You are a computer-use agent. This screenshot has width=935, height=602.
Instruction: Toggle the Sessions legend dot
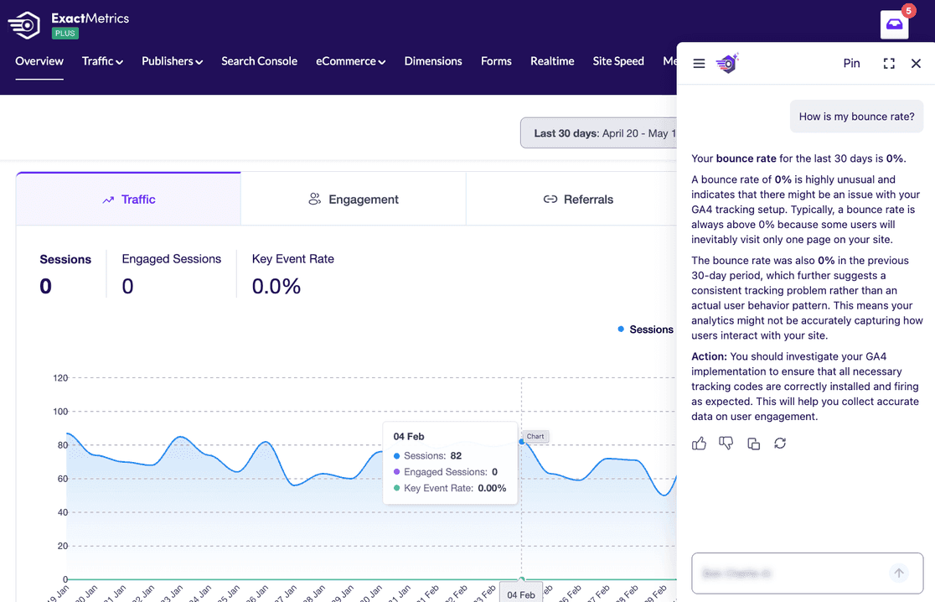pyautogui.click(x=621, y=330)
